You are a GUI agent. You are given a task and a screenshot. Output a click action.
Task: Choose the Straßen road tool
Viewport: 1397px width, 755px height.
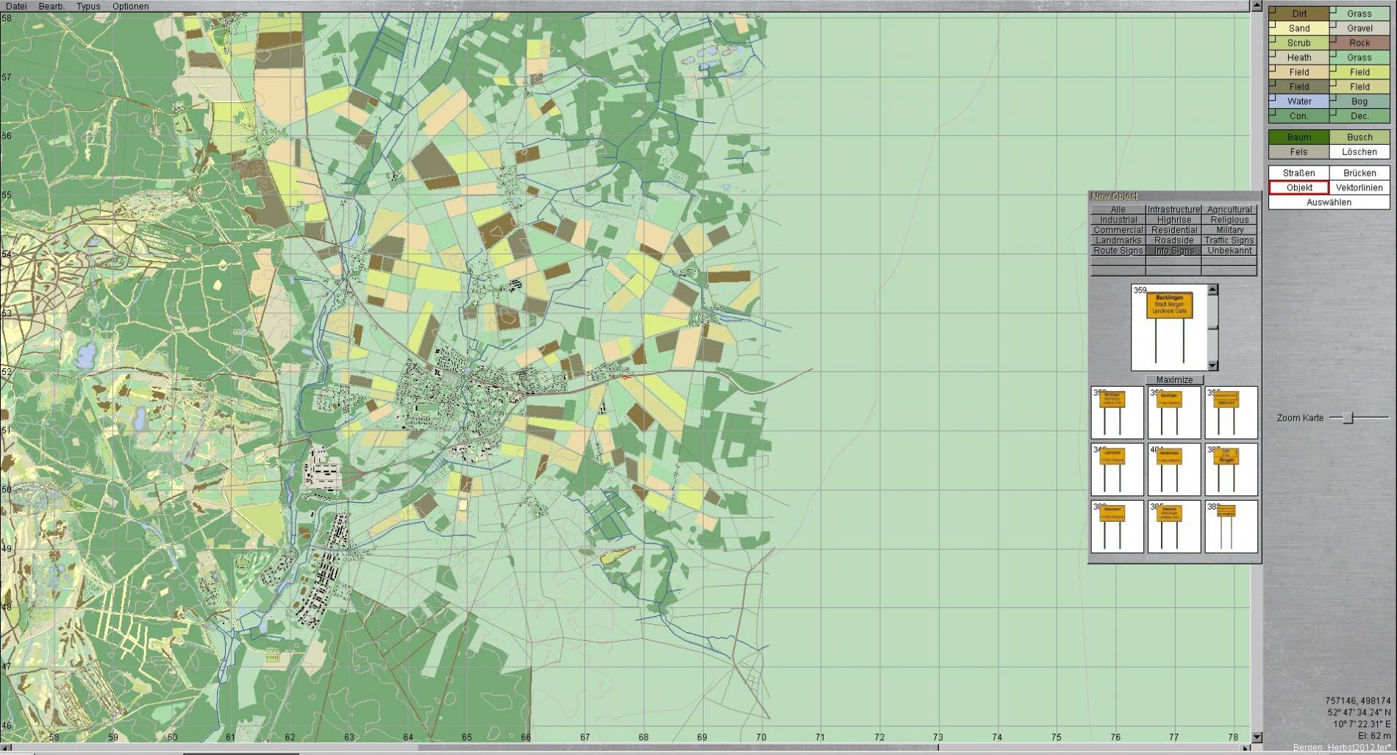point(1299,173)
